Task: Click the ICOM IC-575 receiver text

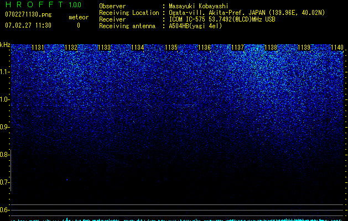Action: click(222, 19)
